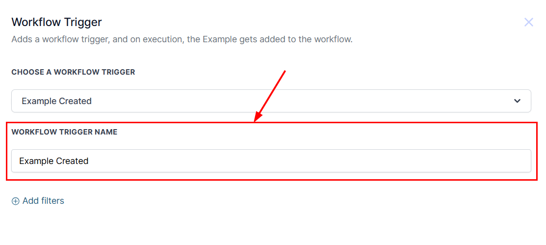Screen dimensions: 546x245
Task: Click the word "filters" in Add filters
Action: (x=52, y=201)
